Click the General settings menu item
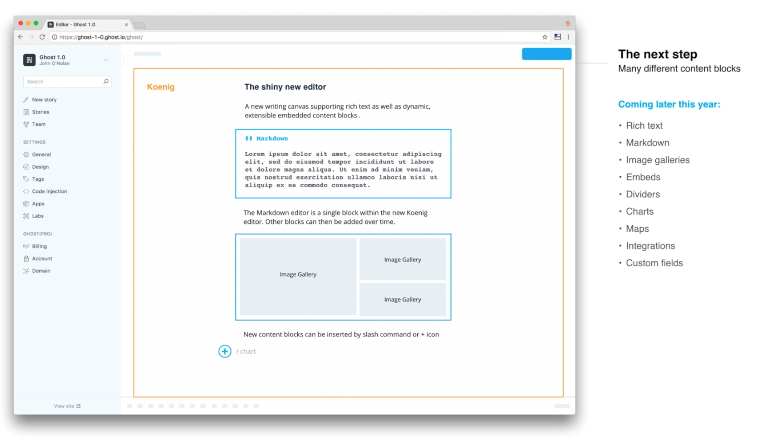 click(x=42, y=154)
